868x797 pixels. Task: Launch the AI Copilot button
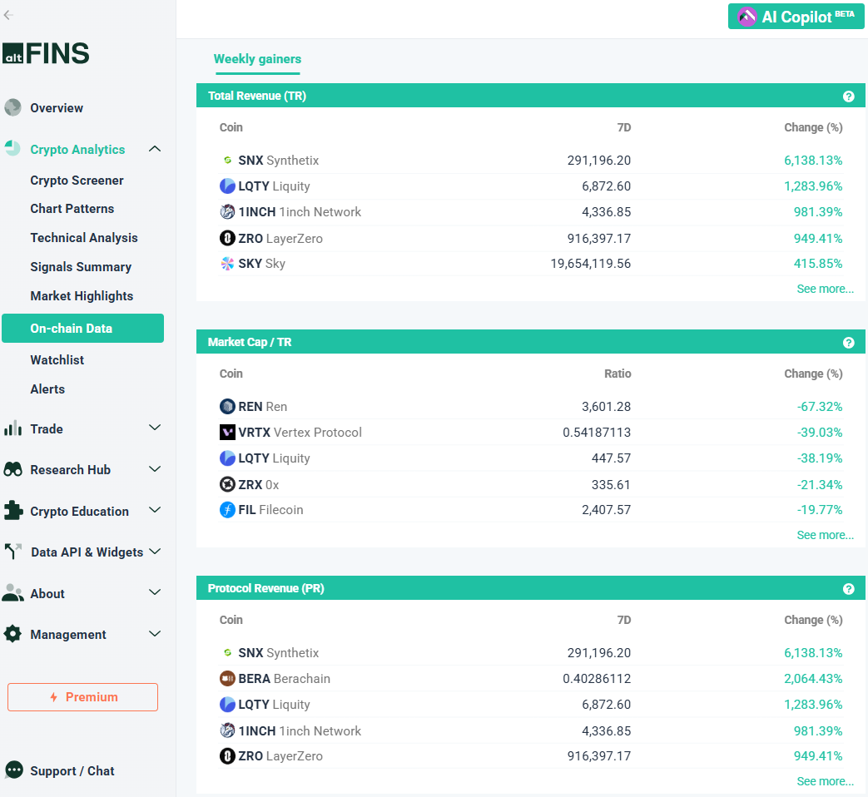pyautogui.click(x=796, y=17)
